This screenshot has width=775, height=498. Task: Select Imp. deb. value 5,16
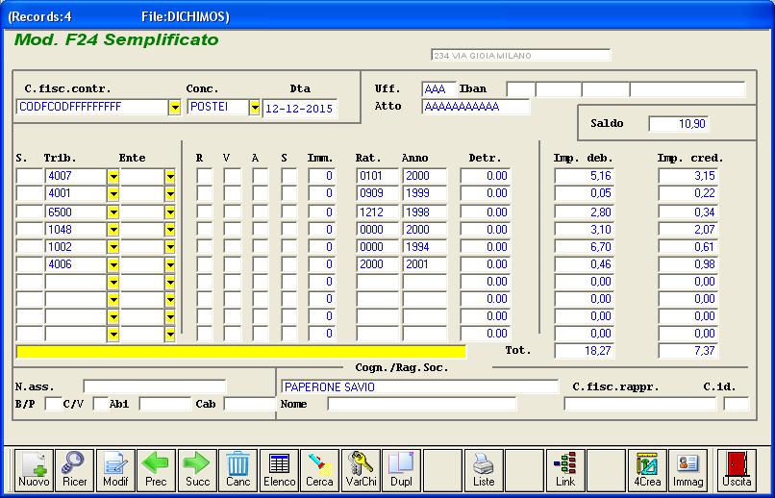(585, 176)
